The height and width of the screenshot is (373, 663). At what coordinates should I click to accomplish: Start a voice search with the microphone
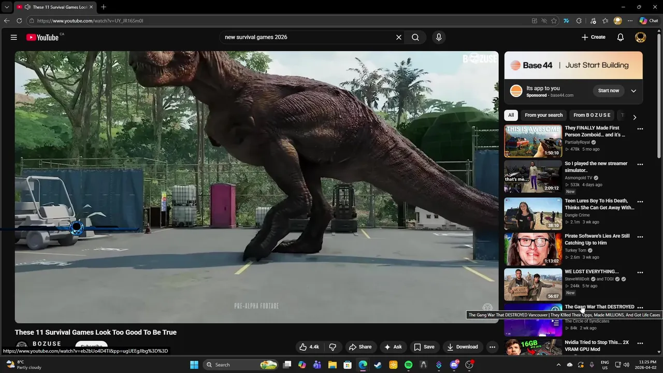pos(439,37)
